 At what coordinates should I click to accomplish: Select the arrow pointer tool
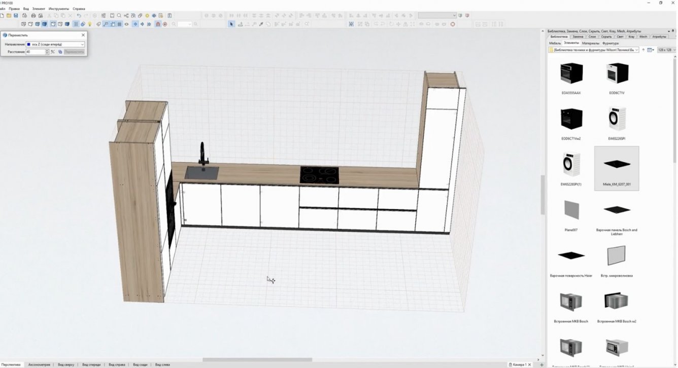[231, 24]
